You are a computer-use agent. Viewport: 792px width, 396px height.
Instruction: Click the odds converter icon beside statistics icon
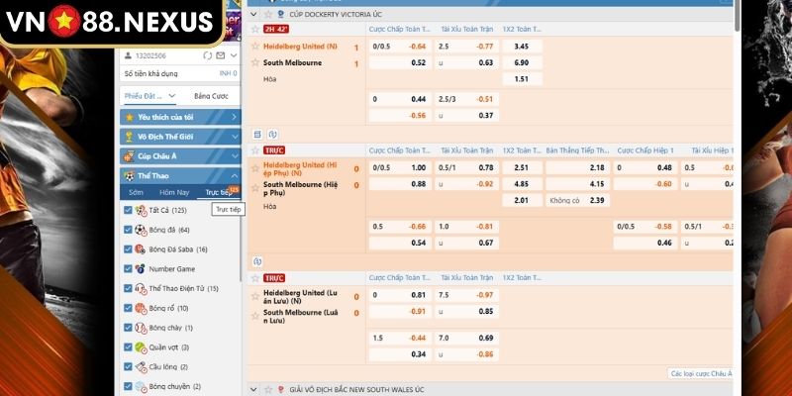pos(273,135)
